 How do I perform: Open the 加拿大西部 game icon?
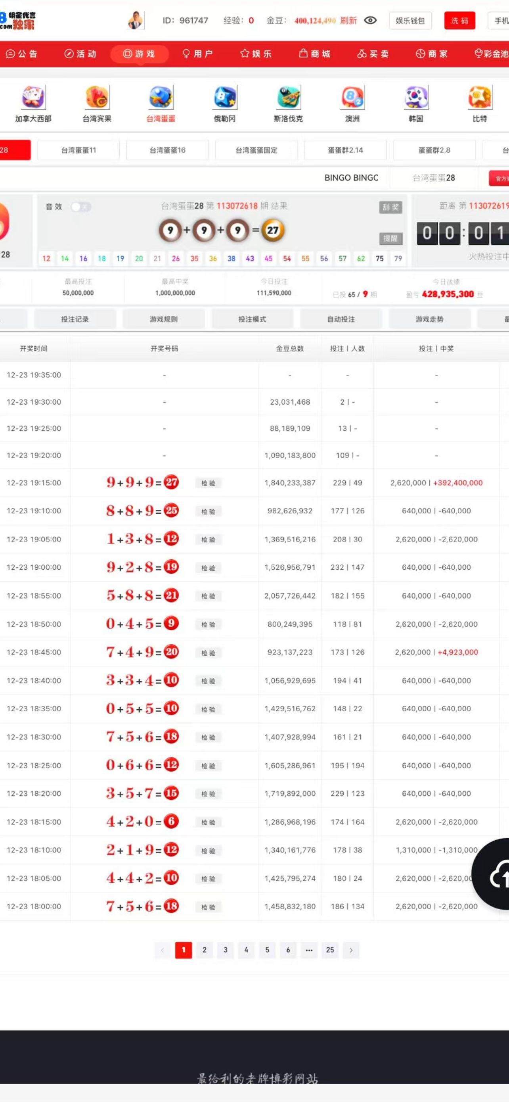(33, 98)
